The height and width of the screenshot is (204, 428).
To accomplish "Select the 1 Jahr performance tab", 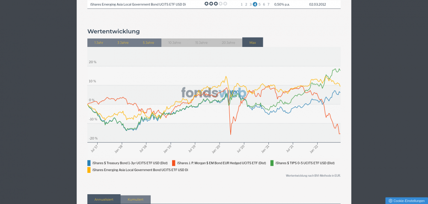I will click(99, 43).
